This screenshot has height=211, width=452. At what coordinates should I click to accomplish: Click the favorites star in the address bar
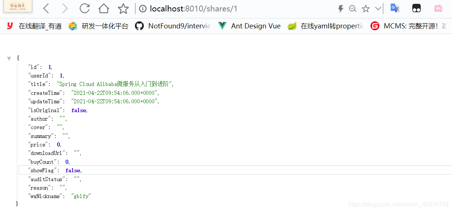[x=366, y=8]
